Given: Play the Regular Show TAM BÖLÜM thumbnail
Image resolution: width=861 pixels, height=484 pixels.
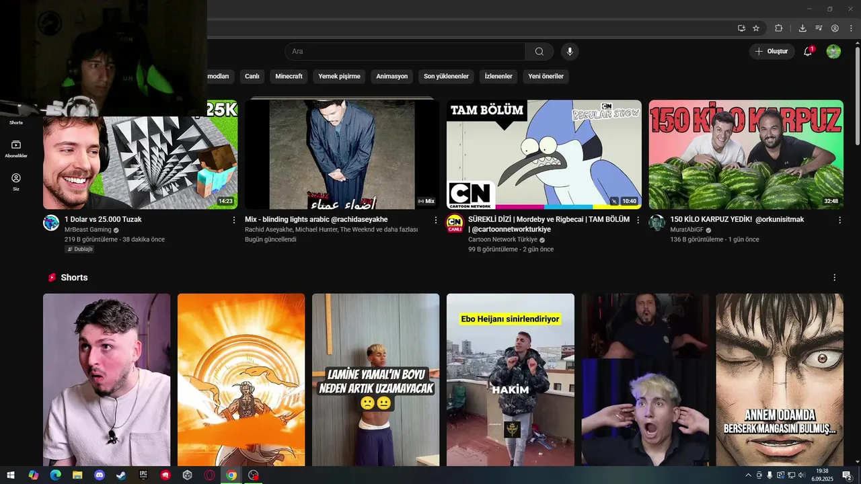Looking at the screenshot, I should pyautogui.click(x=544, y=155).
